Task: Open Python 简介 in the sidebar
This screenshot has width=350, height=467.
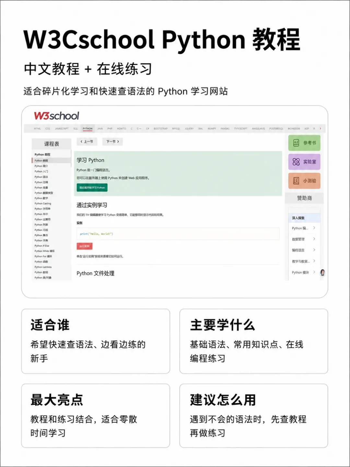Action: point(41,166)
